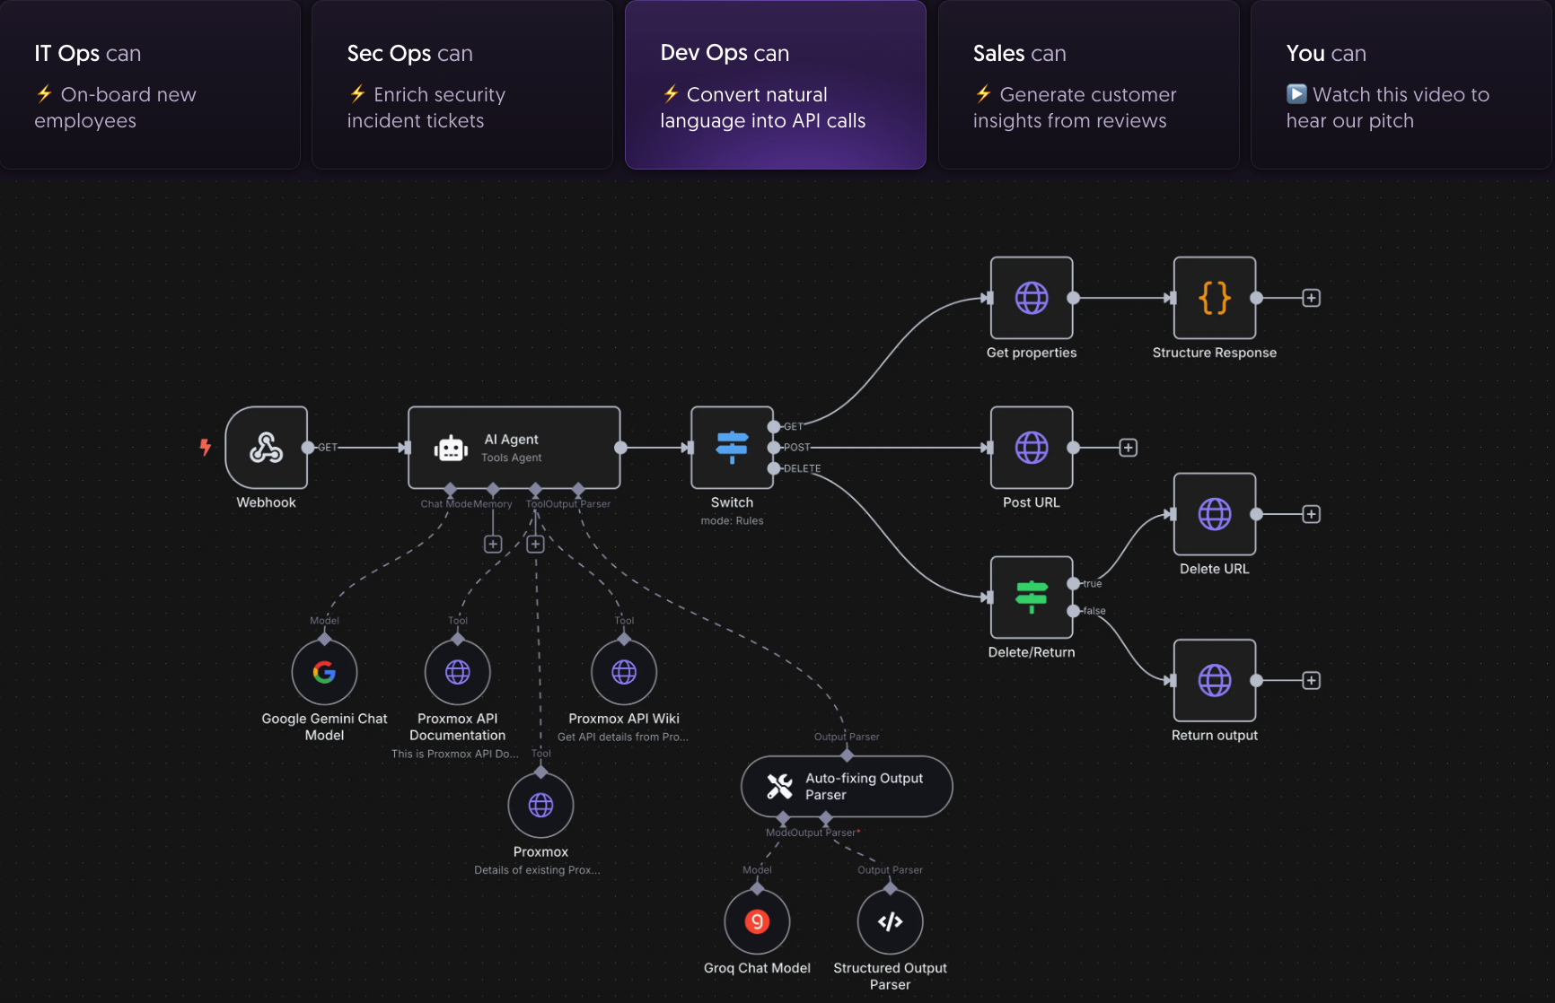Select the Switch node icon
1555x1003 pixels.
click(x=732, y=448)
